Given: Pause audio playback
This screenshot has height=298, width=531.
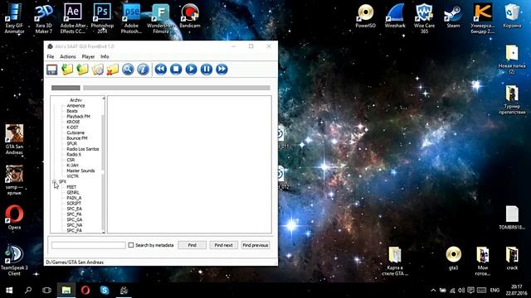Looking at the screenshot, I should click(x=207, y=70).
